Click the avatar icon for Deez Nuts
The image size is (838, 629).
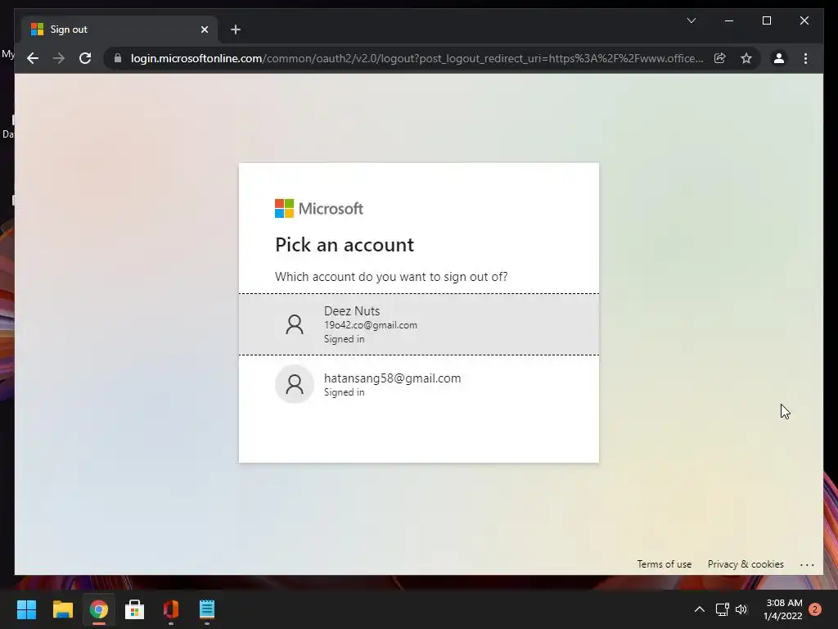tap(294, 324)
